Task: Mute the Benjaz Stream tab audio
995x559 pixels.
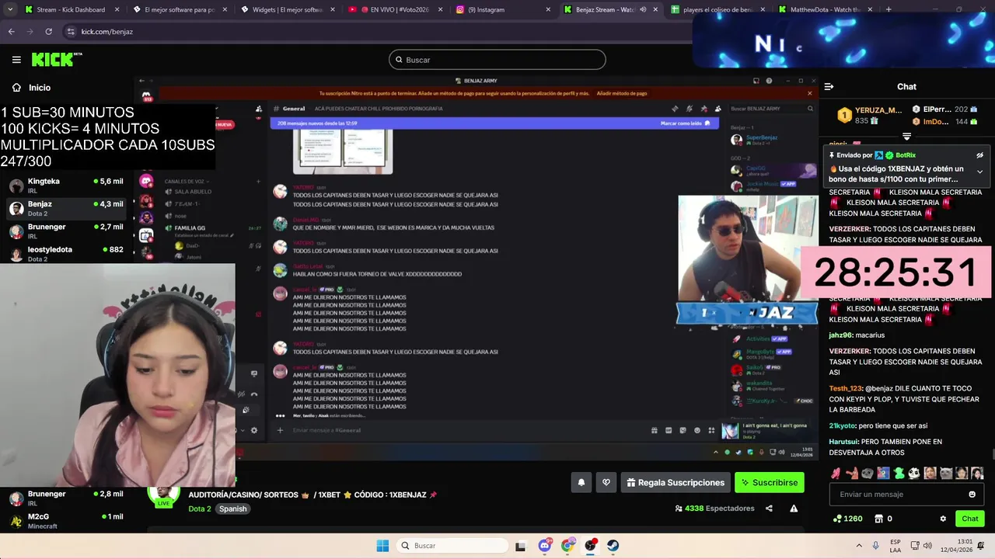Action: point(643,9)
